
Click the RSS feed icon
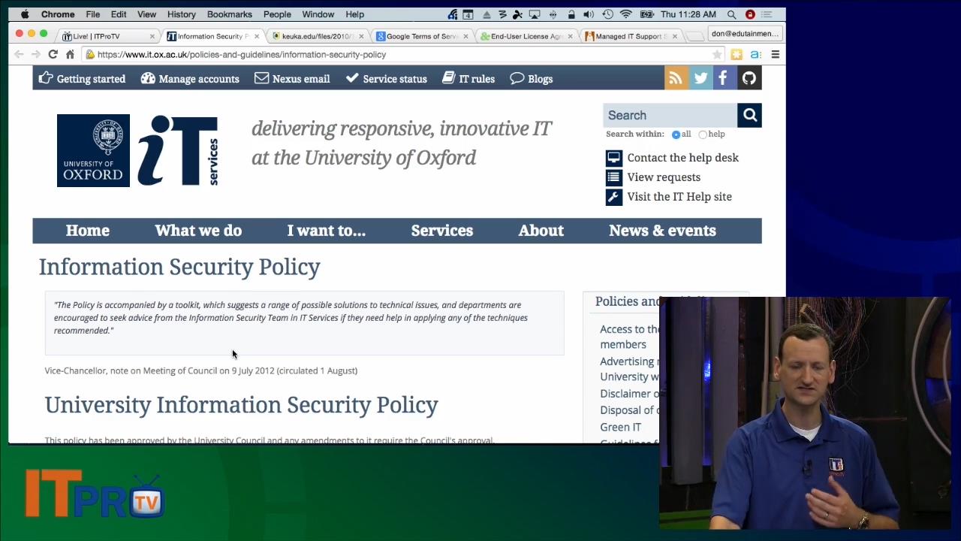[676, 78]
